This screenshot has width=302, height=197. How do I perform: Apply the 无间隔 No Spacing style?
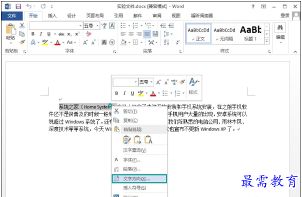pyautogui.click(x=224, y=34)
